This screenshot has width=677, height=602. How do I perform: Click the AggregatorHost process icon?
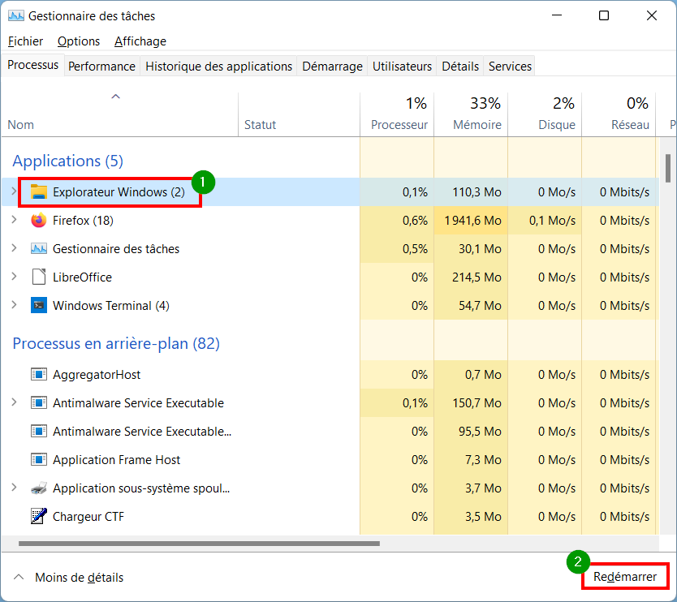(x=39, y=374)
